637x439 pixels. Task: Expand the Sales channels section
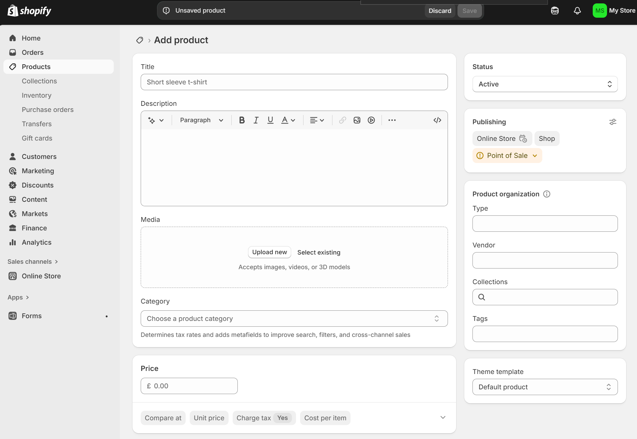click(33, 261)
